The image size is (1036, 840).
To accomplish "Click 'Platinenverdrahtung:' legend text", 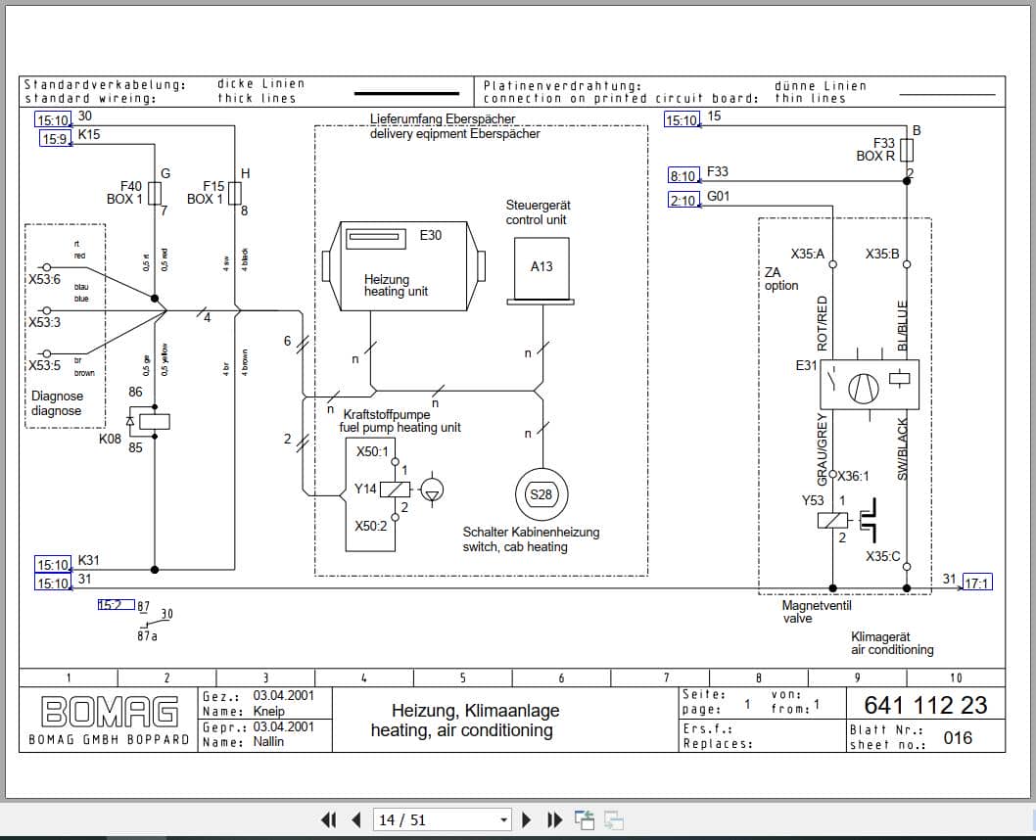I will [562, 86].
